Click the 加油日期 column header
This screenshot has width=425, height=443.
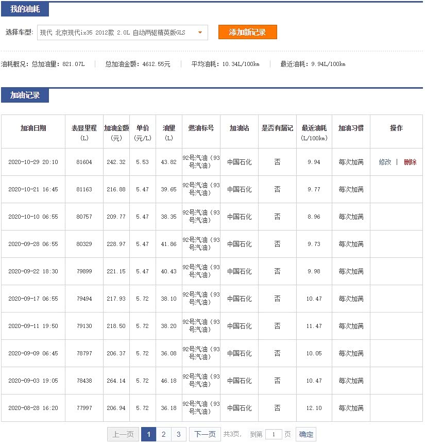33,128
